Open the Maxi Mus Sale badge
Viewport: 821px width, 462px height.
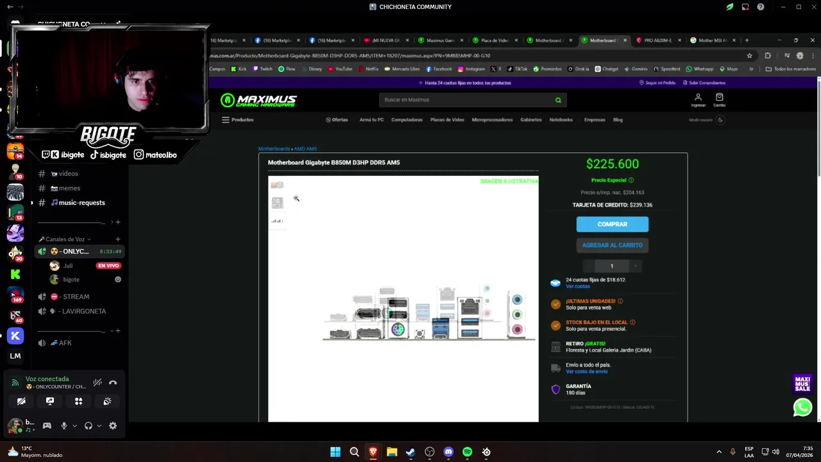click(x=802, y=383)
